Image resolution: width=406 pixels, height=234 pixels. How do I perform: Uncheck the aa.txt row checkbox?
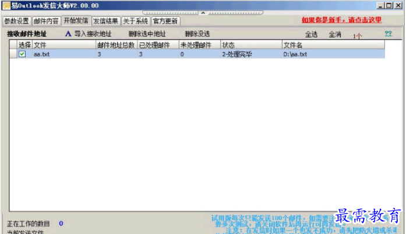pos(22,54)
